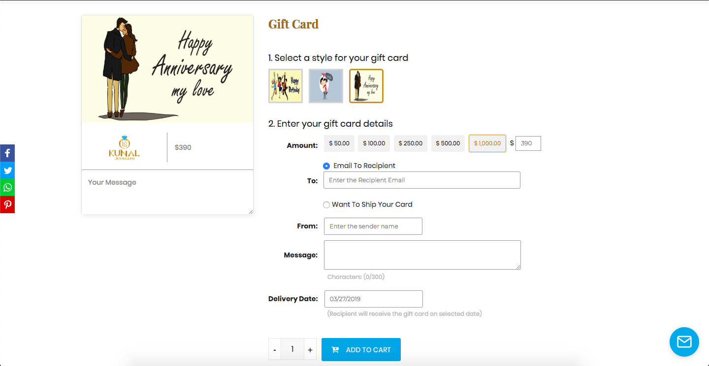
Task: Select the Happy Anniversary card style
Action: click(366, 86)
